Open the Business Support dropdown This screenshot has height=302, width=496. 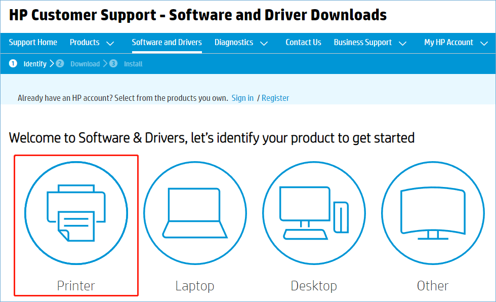(x=370, y=43)
